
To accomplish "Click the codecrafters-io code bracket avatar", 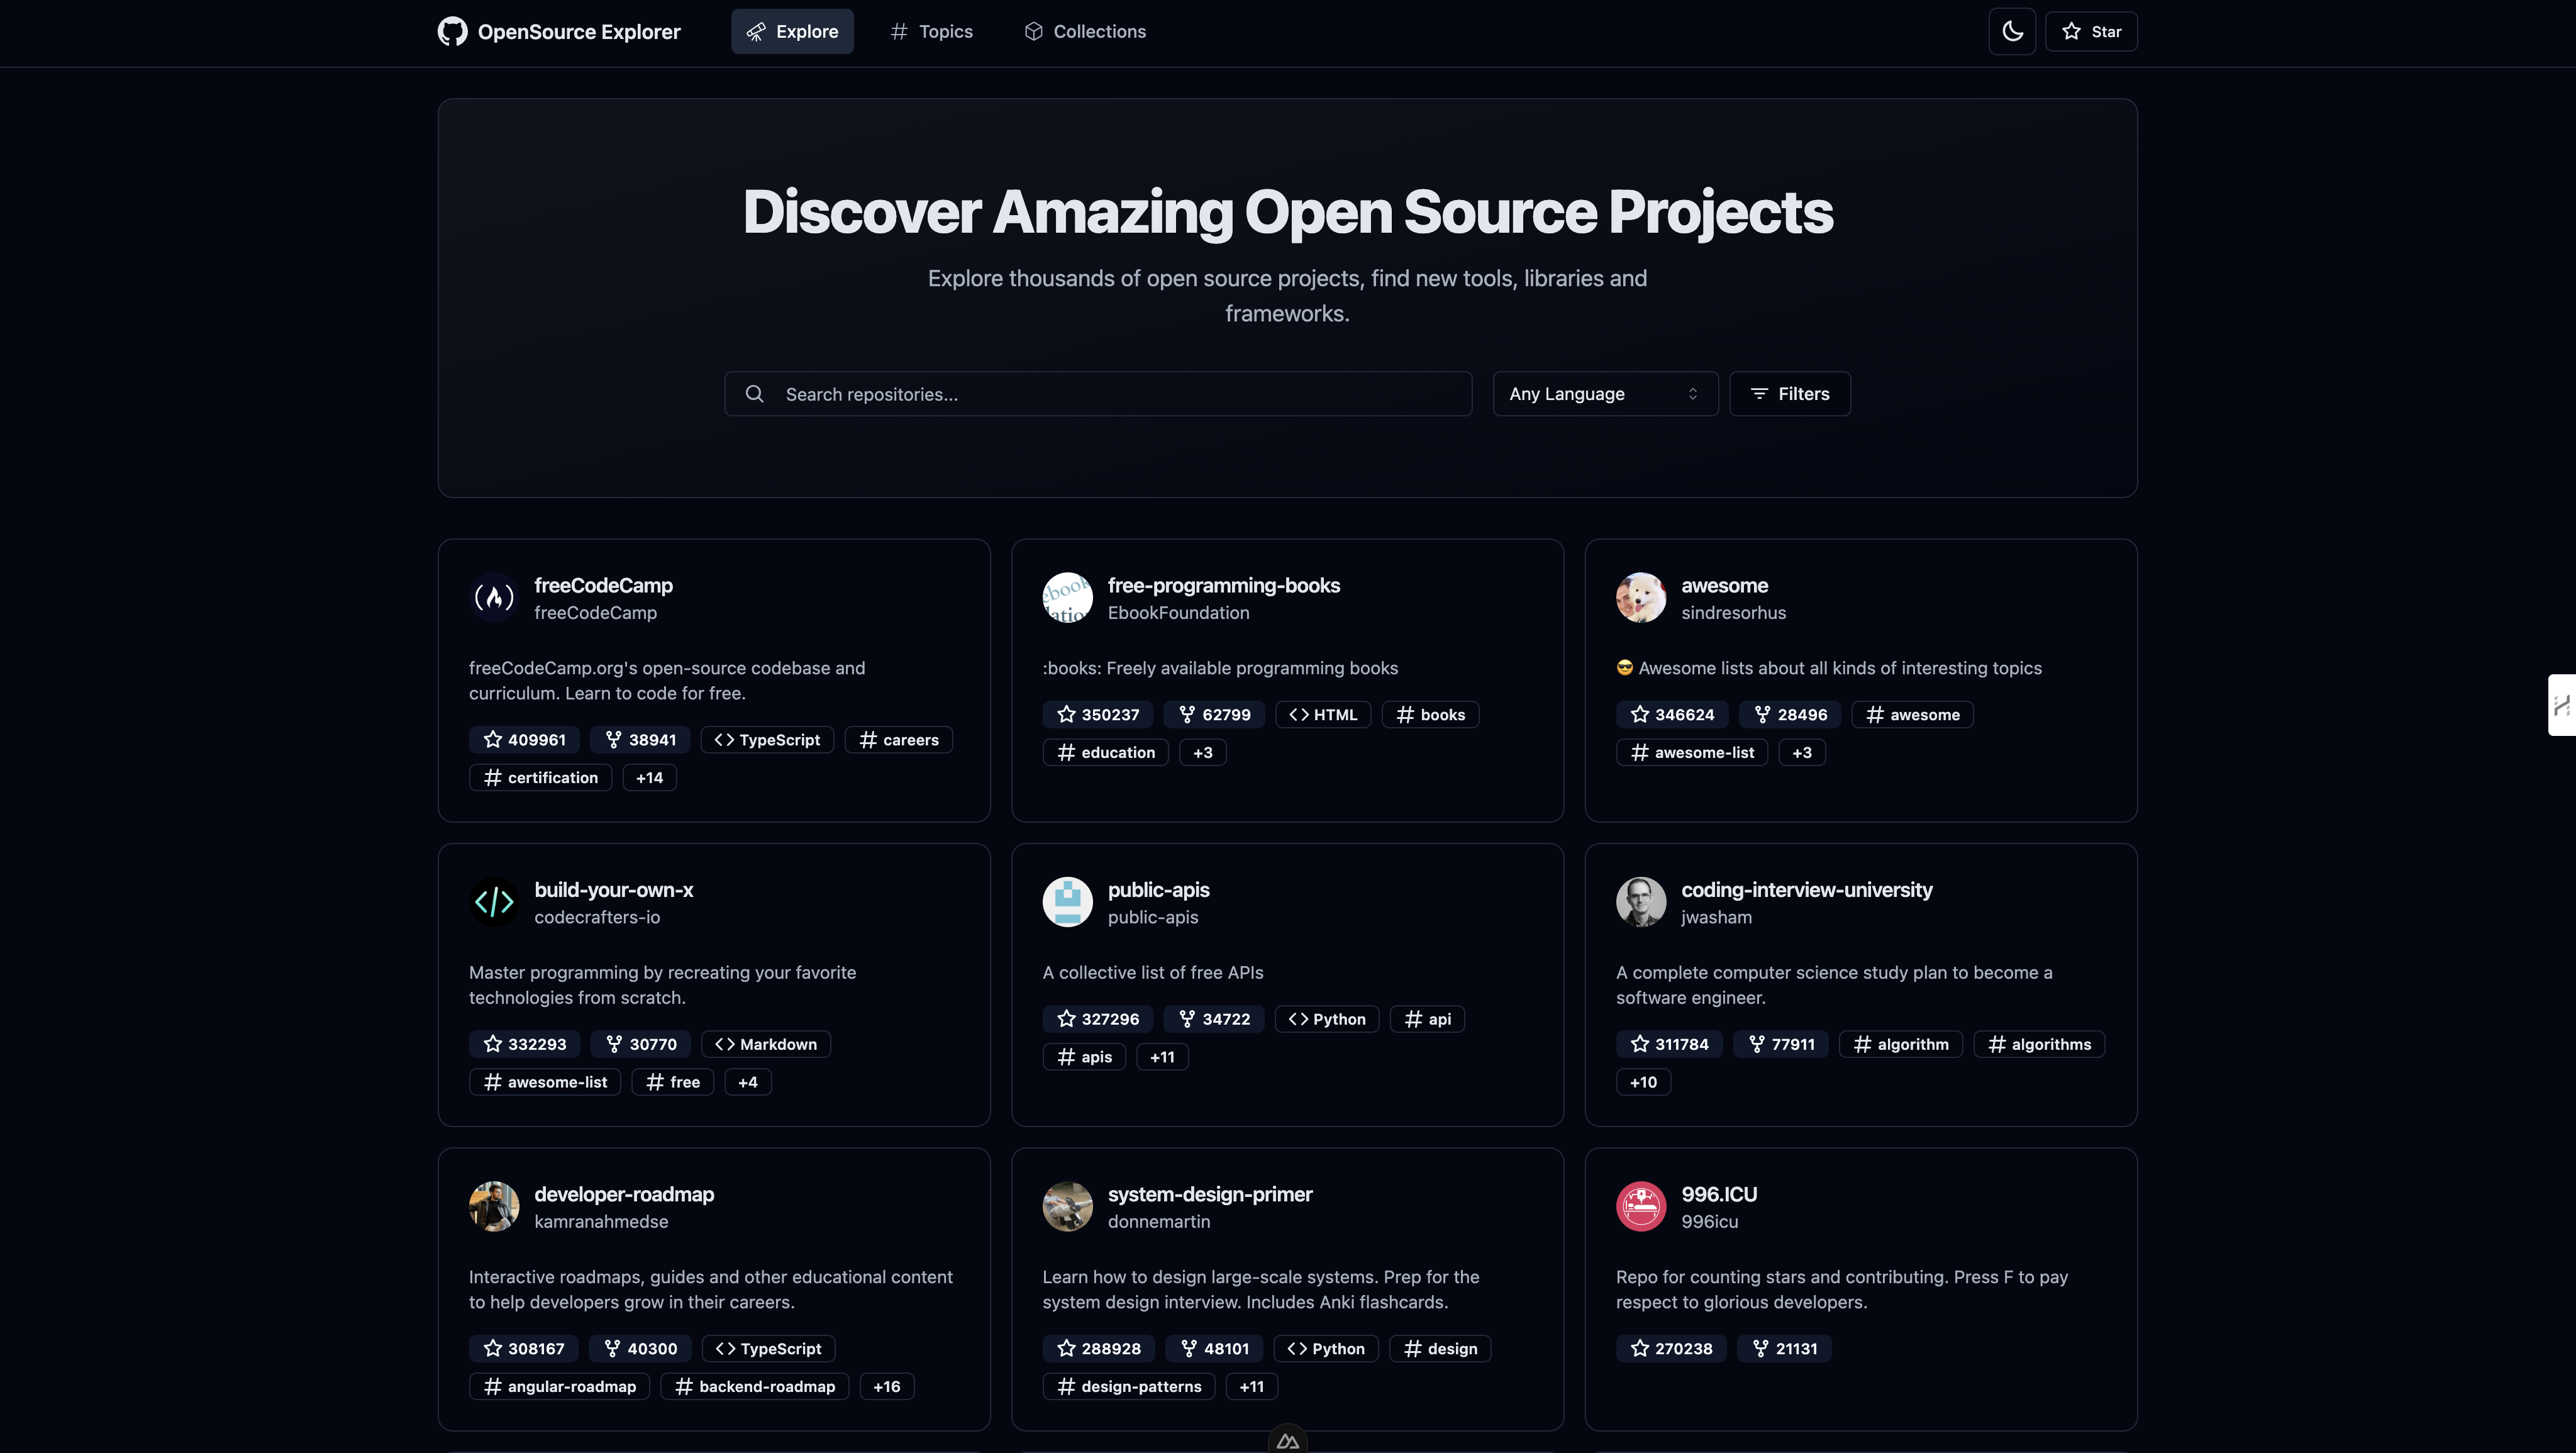I will [494, 902].
